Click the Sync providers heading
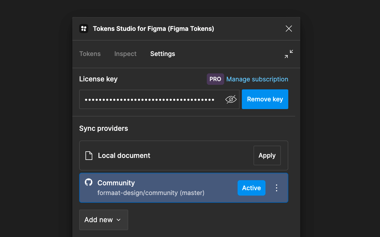Viewport: 380px width, 237px height. [104, 128]
